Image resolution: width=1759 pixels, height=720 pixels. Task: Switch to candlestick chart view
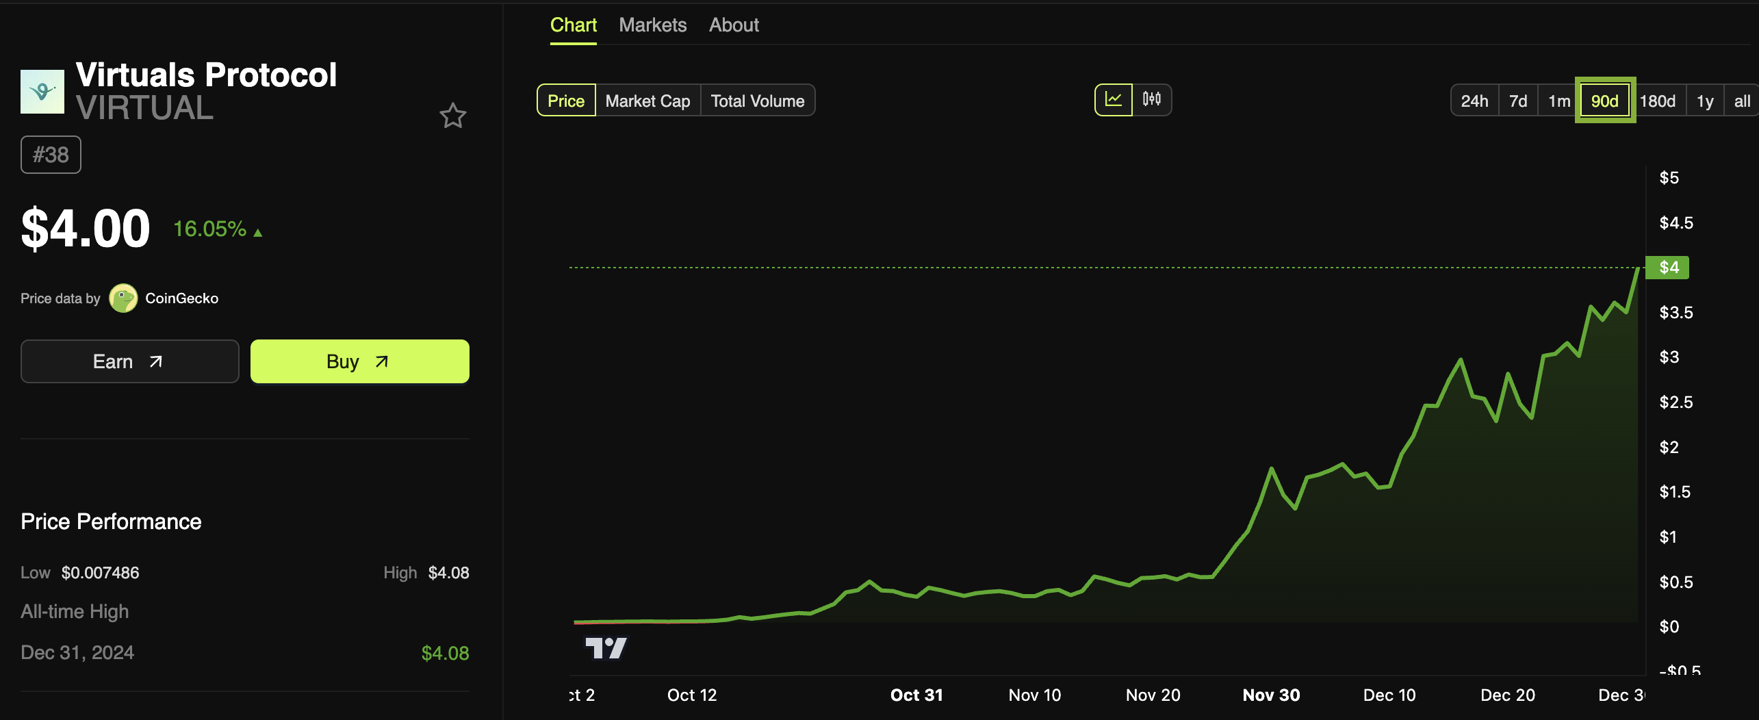[1151, 100]
